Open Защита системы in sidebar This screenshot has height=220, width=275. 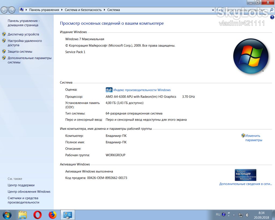(x=20, y=51)
